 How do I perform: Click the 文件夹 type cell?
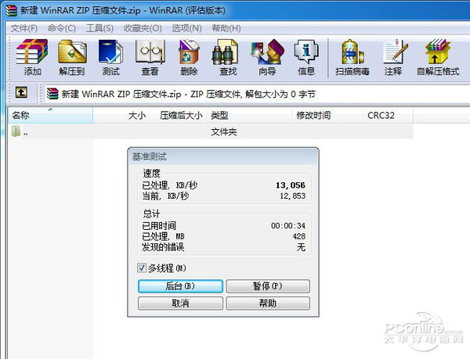223,131
